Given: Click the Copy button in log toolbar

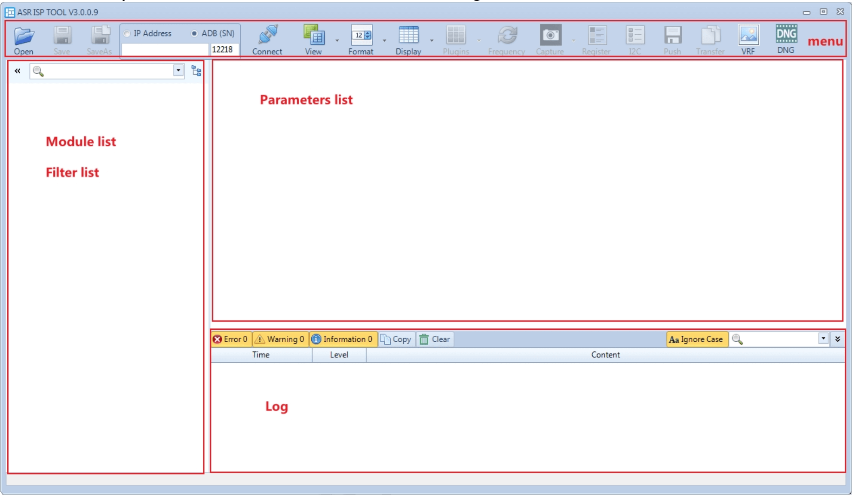Looking at the screenshot, I should (x=396, y=339).
